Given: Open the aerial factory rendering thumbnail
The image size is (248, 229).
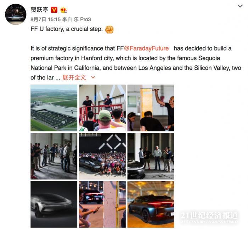Looking at the screenshot, I should coord(54,108).
